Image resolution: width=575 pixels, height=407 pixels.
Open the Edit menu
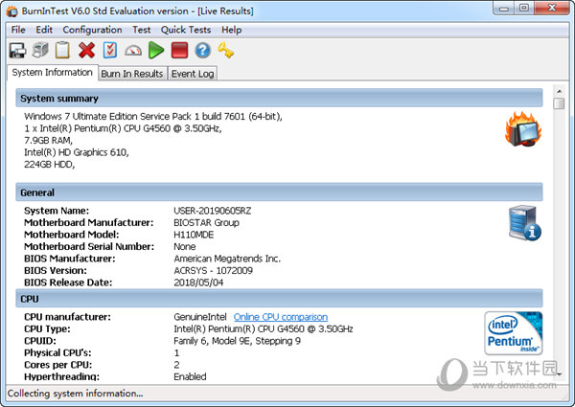[44, 30]
